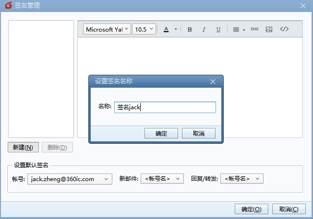Confirm the signature name with 确定

coord(161,133)
